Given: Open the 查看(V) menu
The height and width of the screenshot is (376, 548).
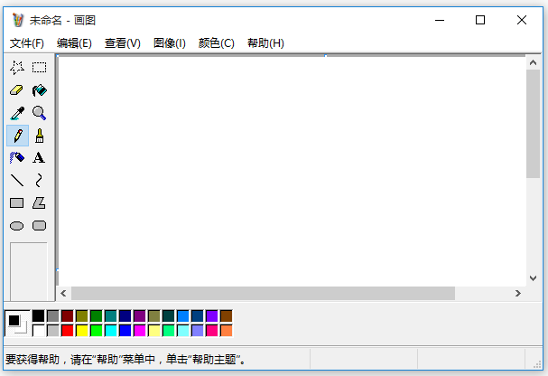Looking at the screenshot, I should click(122, 43).
